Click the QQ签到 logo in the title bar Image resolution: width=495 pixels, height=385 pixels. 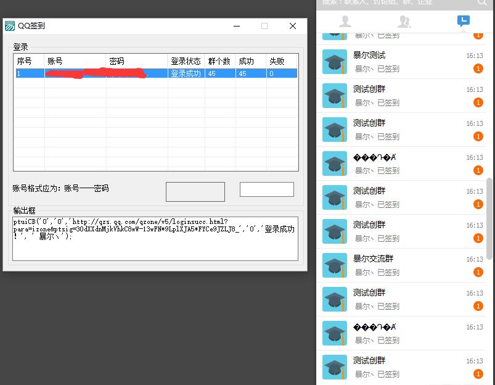coord(9,26)
